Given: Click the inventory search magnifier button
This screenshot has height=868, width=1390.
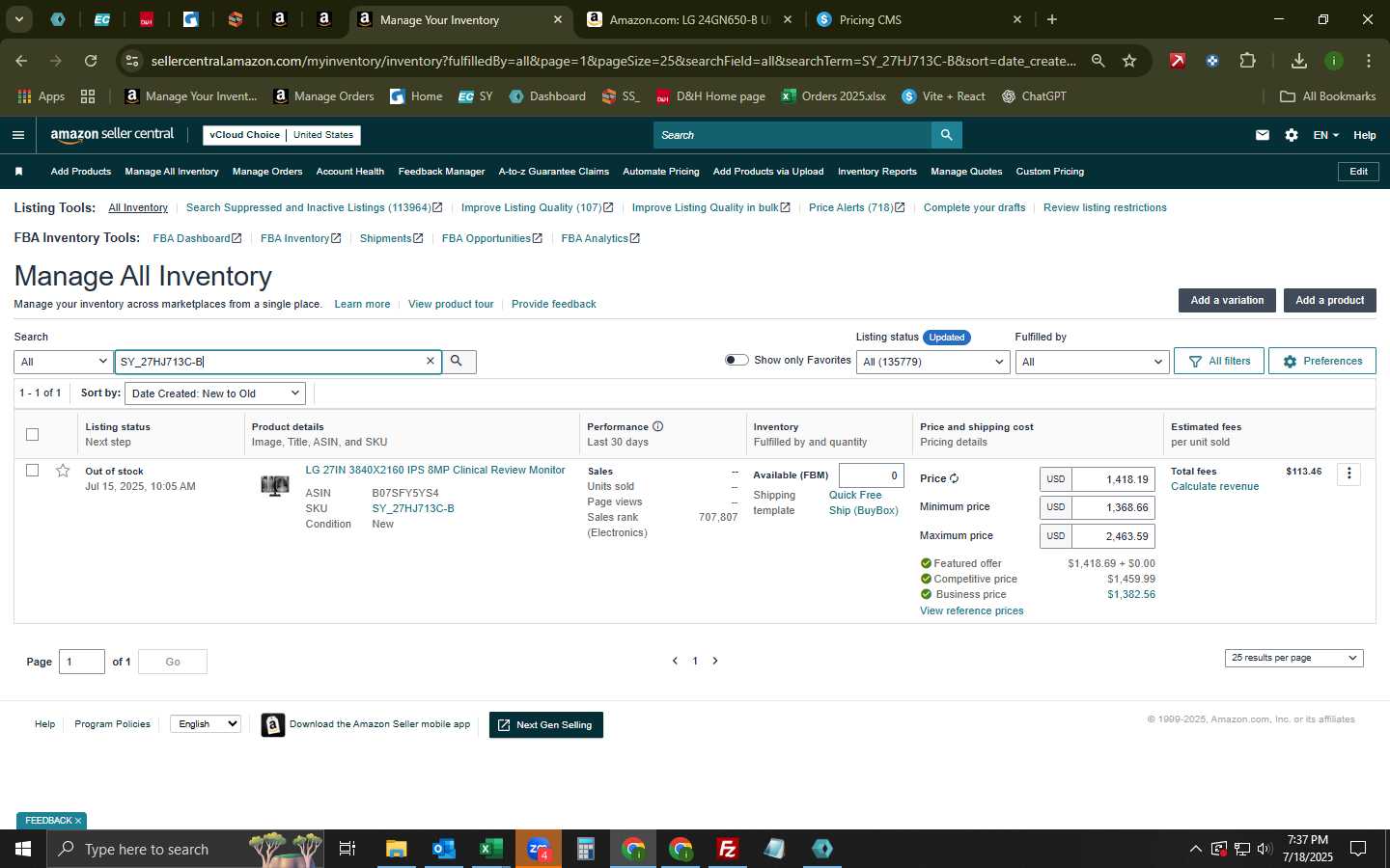Looking at the screenshot, I should pyautogui.click(x=458, y=361).
